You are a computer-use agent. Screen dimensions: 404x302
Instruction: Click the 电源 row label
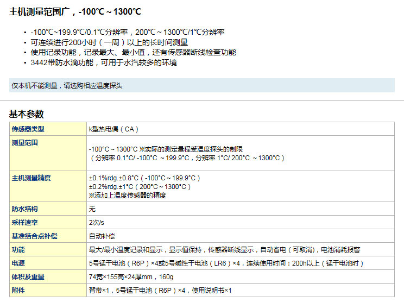18,263
